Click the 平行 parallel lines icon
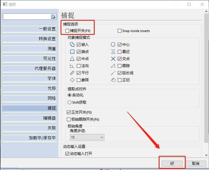 click(72, 73)
